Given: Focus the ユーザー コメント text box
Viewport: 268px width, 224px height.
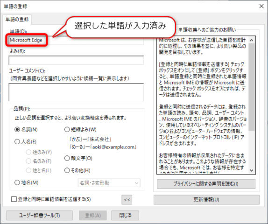Looking at the screenshot, I should (x=76, y=92).
